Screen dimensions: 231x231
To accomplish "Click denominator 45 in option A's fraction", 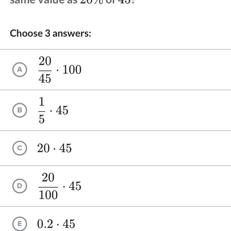I will point(45,78).
